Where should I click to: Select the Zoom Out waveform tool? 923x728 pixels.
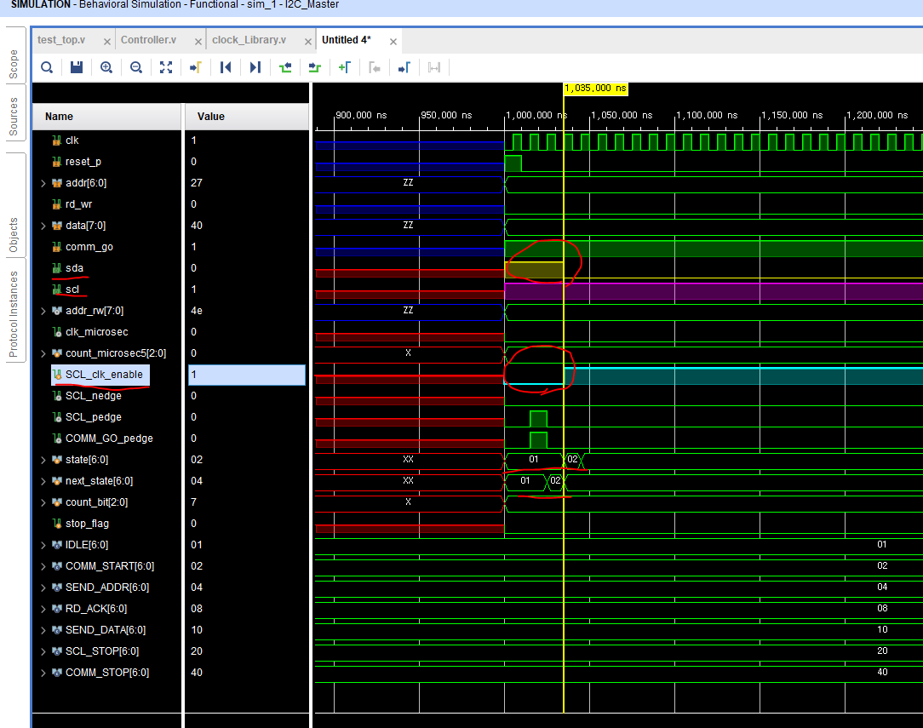click(x=136, y=67)
